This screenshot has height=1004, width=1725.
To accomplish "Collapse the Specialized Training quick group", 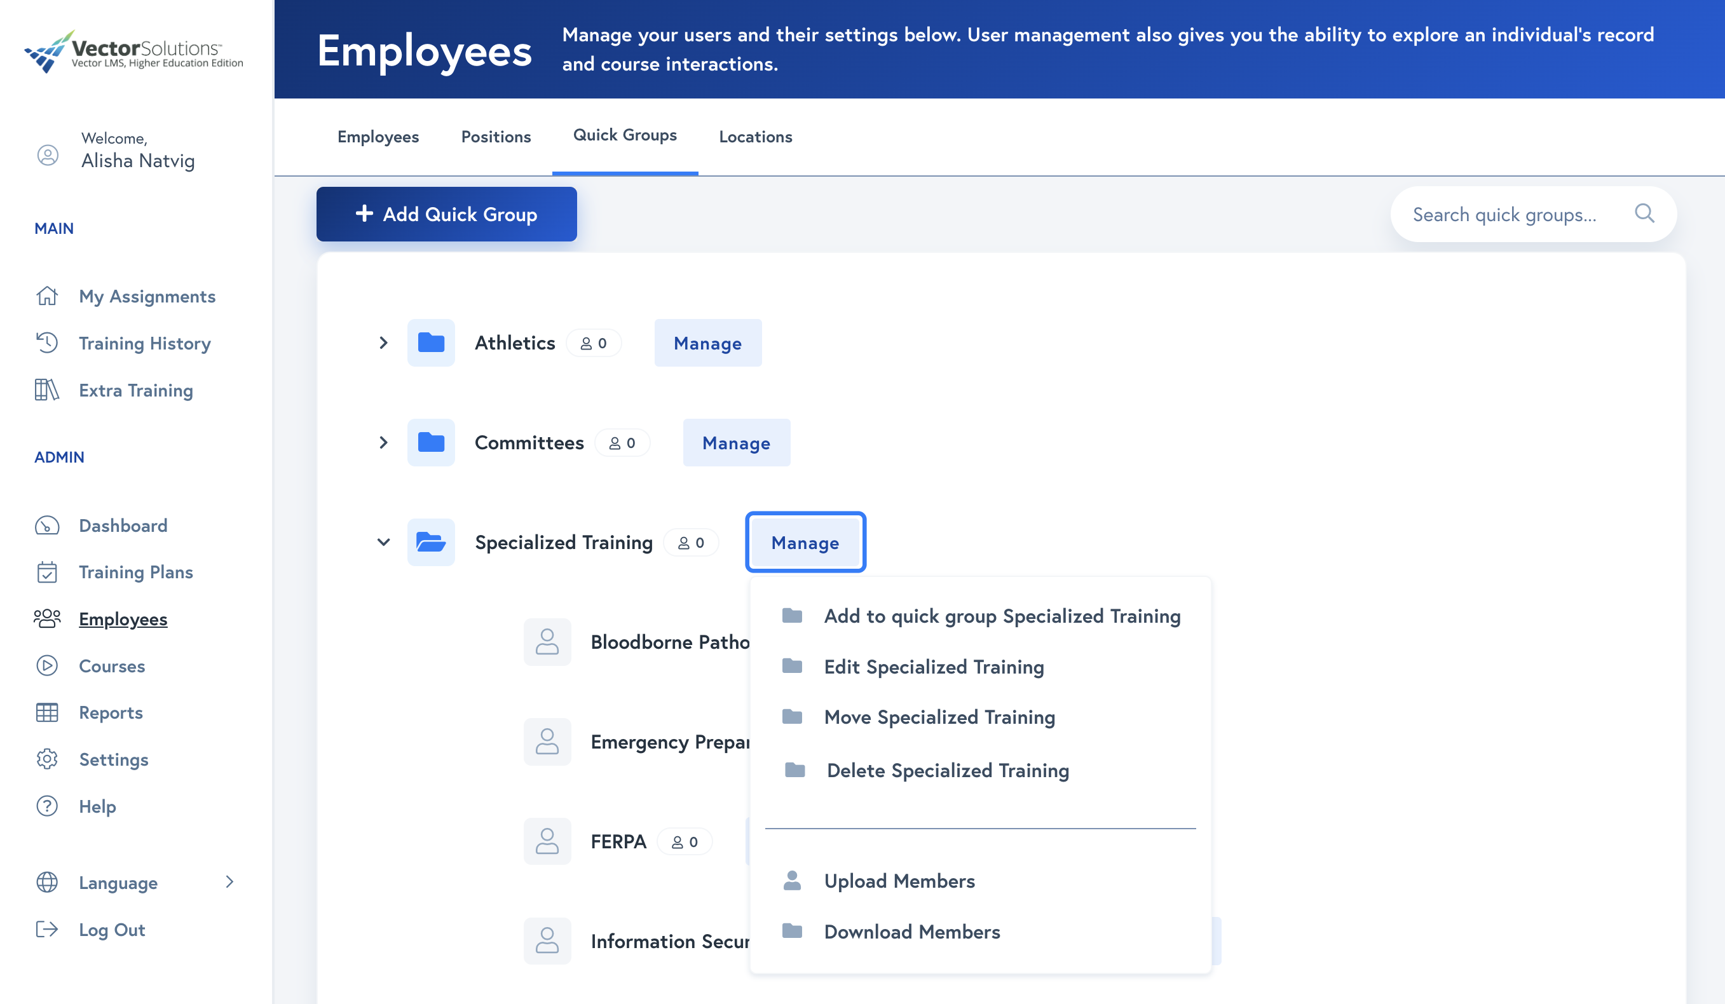I will pyautogui.click(x=383, y=542).
